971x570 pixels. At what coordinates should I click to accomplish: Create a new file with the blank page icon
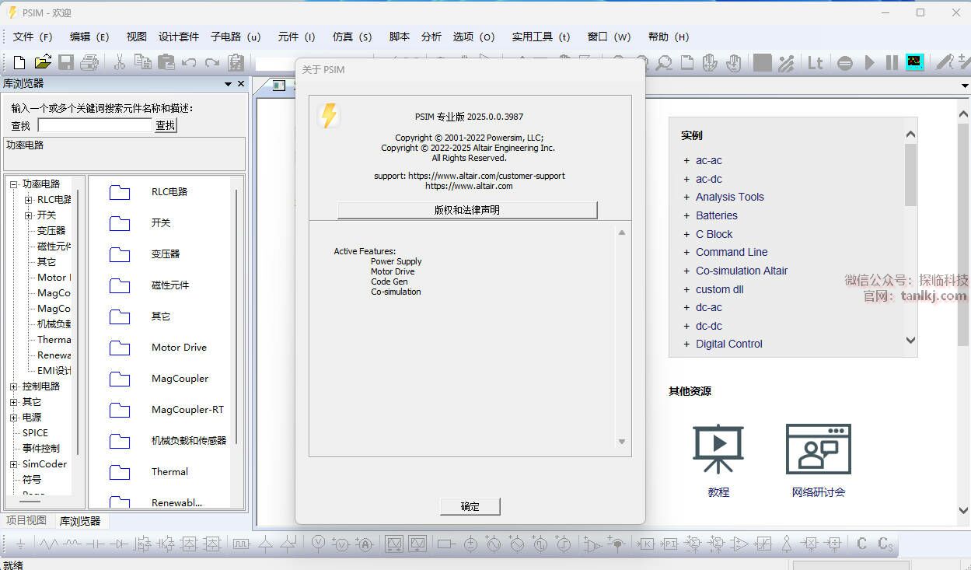coord(19,63)
